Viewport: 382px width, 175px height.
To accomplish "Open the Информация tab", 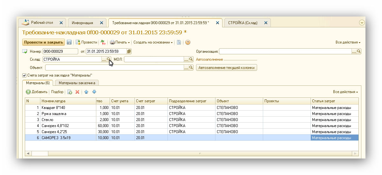I will pyautogui.click(x=82, y=23).
